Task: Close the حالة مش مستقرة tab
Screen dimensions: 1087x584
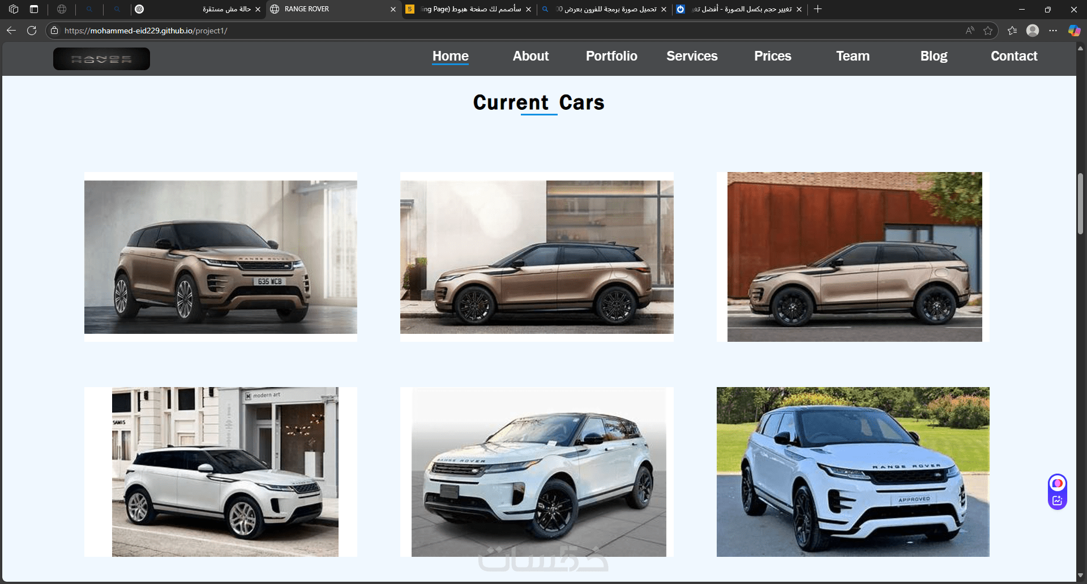Action: point(258,9)
